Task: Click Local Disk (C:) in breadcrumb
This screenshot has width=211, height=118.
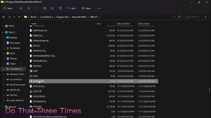Action: click(x=46, y=17)
